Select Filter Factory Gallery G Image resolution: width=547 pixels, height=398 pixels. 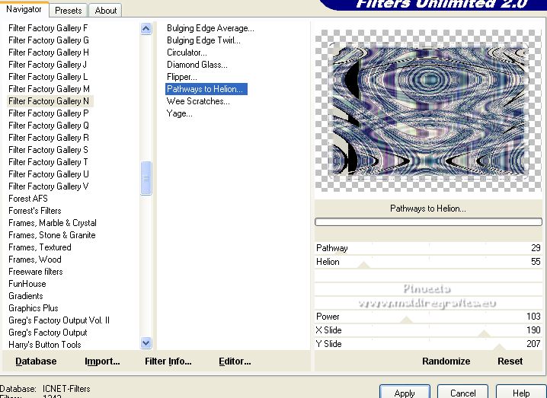(49, 40)
